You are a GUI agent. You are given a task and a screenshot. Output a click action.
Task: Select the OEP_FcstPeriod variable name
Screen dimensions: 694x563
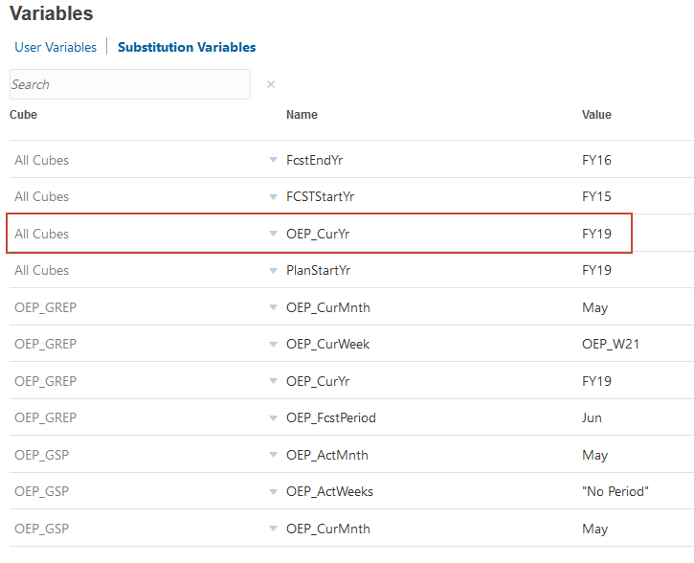[330, 417]
